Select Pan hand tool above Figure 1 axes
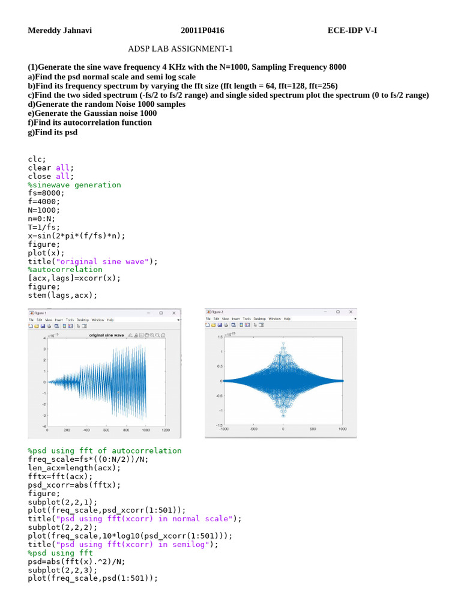This screenshot has width=461, height=615. click(146, 335)
